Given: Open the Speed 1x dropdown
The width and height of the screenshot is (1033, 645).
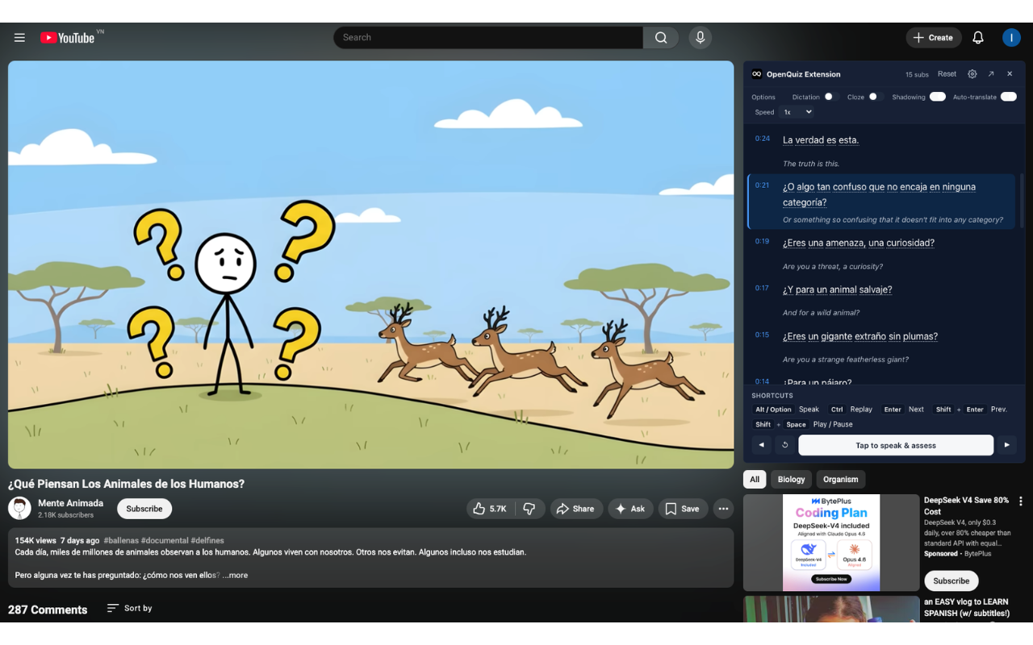Looking at the screenshot, I should point(797,112).
